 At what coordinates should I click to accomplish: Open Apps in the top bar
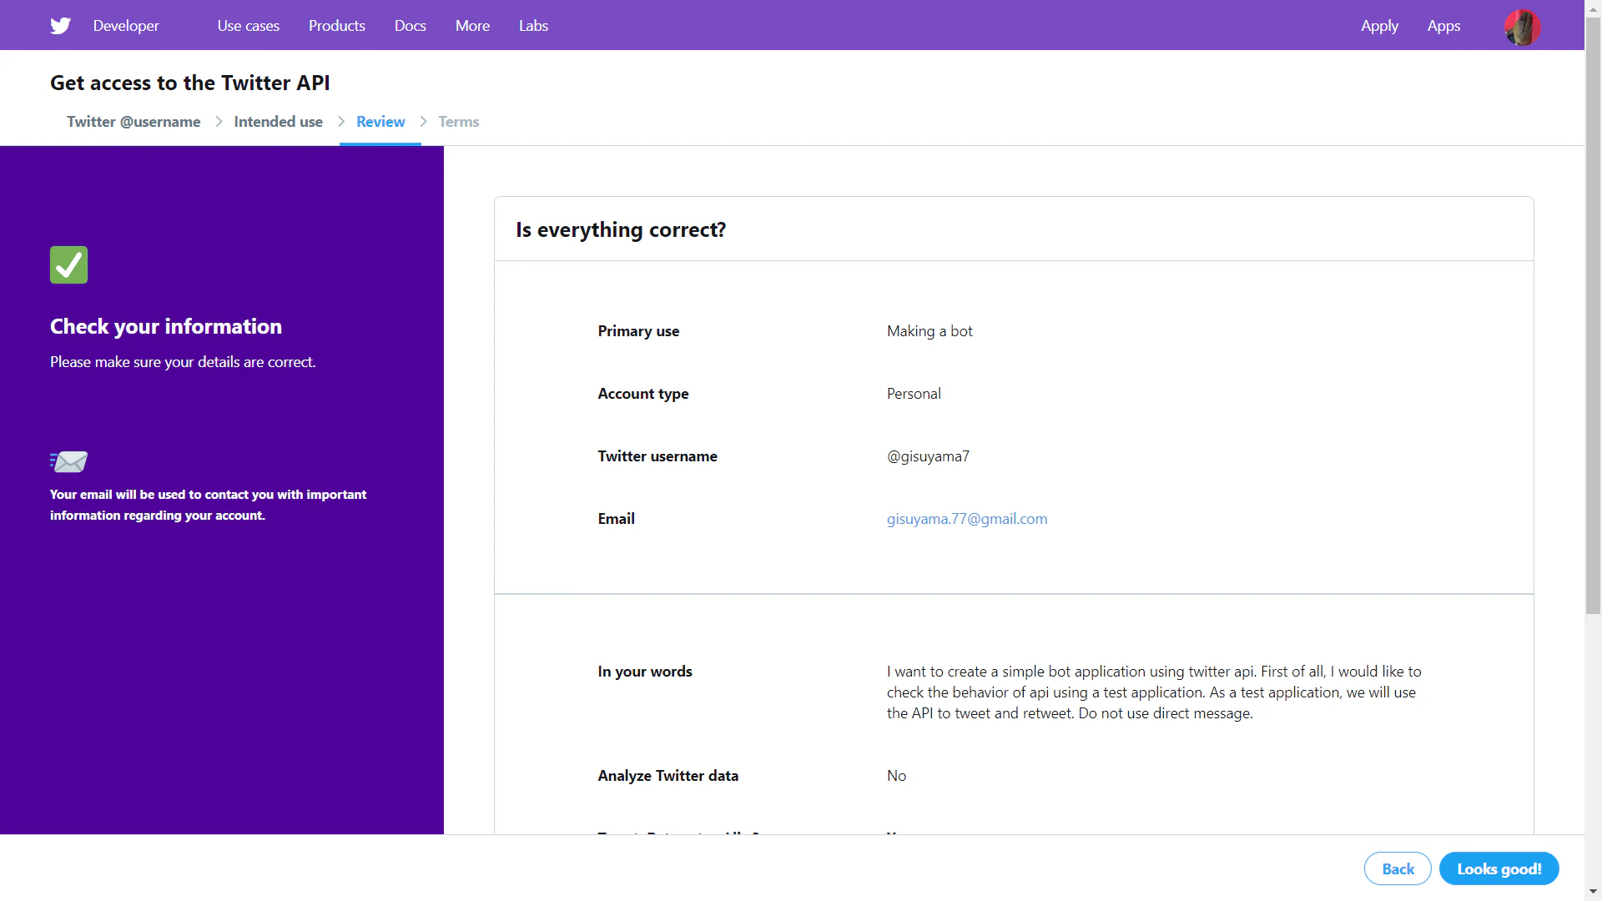click(1443, 26)
